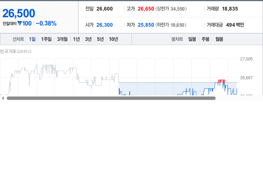Click the volume value 18,835
Screen dimensions: 263x184
tap(230, 9)
